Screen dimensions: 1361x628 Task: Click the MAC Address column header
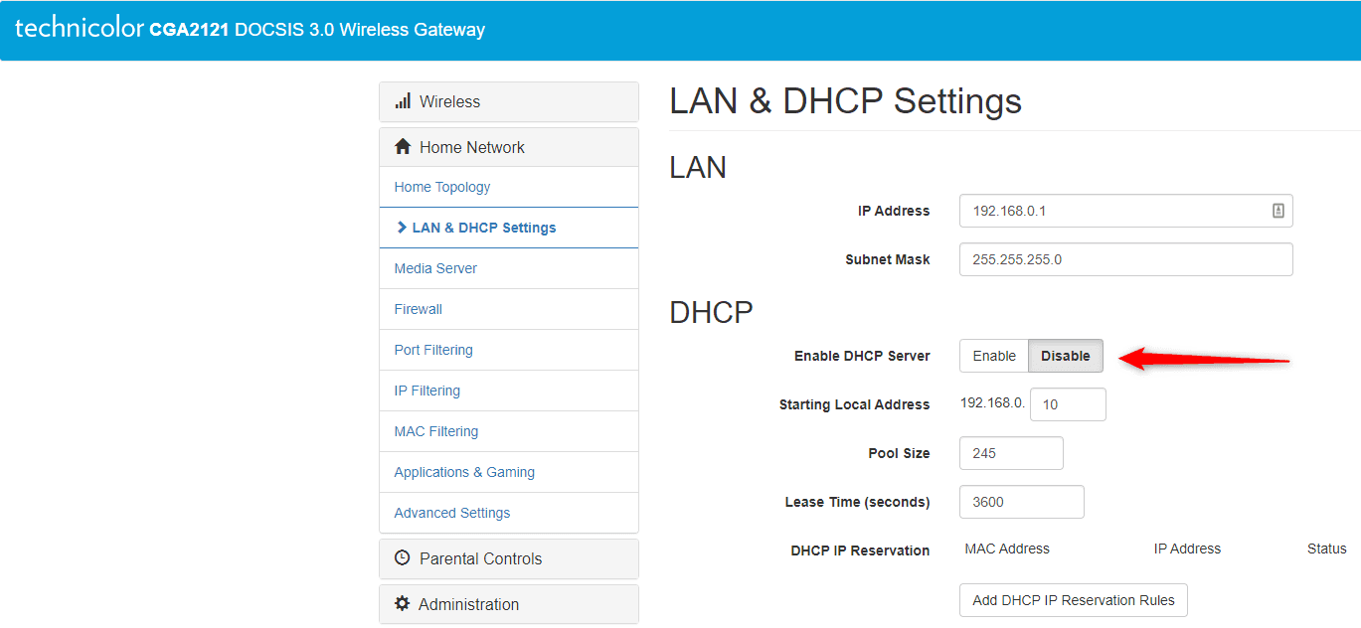(1007, 549)
